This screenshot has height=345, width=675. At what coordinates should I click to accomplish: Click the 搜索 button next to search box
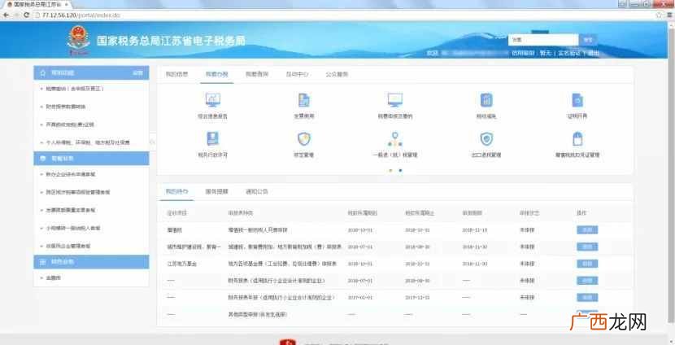click(x=588, y=40)
